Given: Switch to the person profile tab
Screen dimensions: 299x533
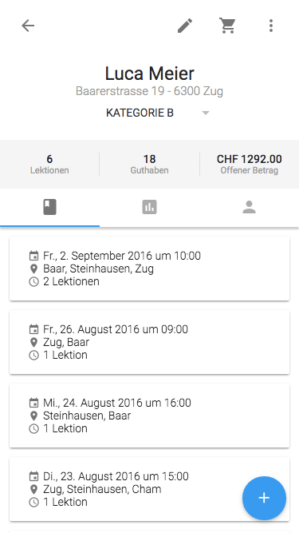Looking at the screenshot, I should [249, 207].
